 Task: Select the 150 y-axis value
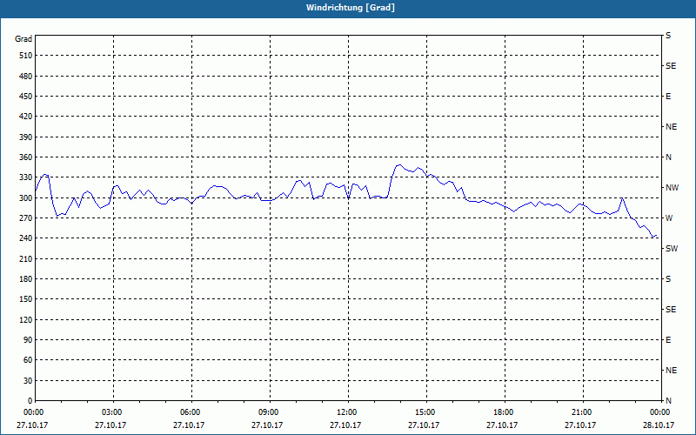(x=26, y=299)
